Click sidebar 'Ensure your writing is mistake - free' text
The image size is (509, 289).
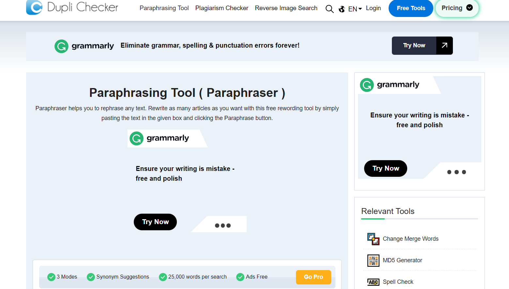(x=420, y=120)
